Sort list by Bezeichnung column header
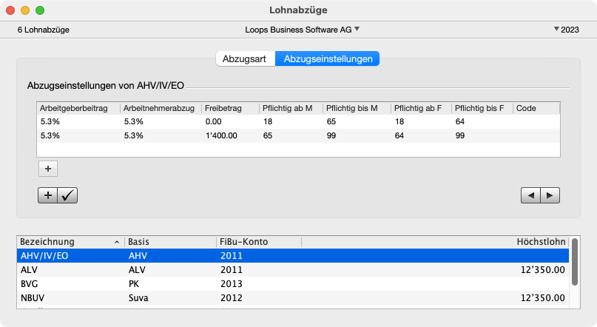Viewport: 597px width, 327px height. 67,242
